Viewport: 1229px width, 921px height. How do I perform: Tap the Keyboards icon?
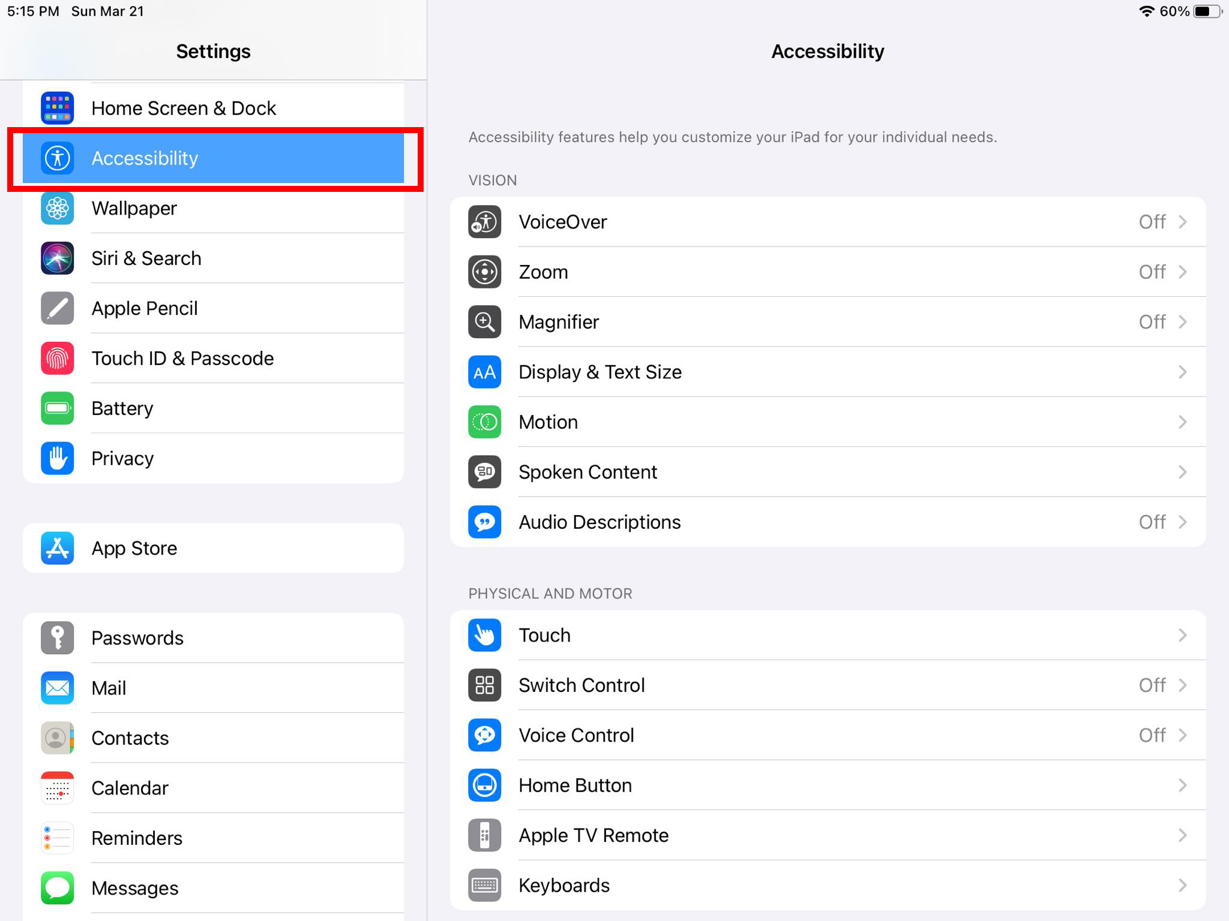coord(485,885)
